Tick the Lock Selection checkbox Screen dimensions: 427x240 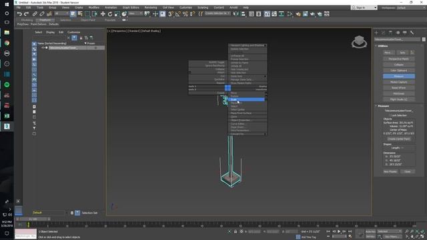390,115
